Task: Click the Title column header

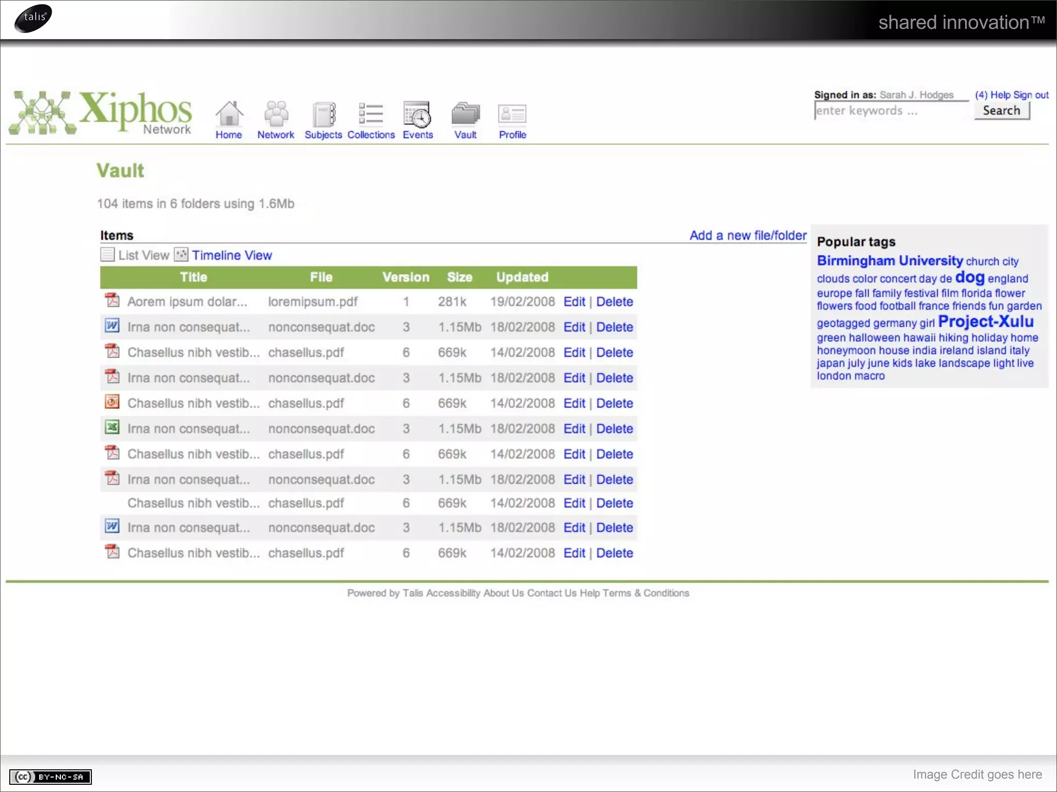Action: click(194, 277)
